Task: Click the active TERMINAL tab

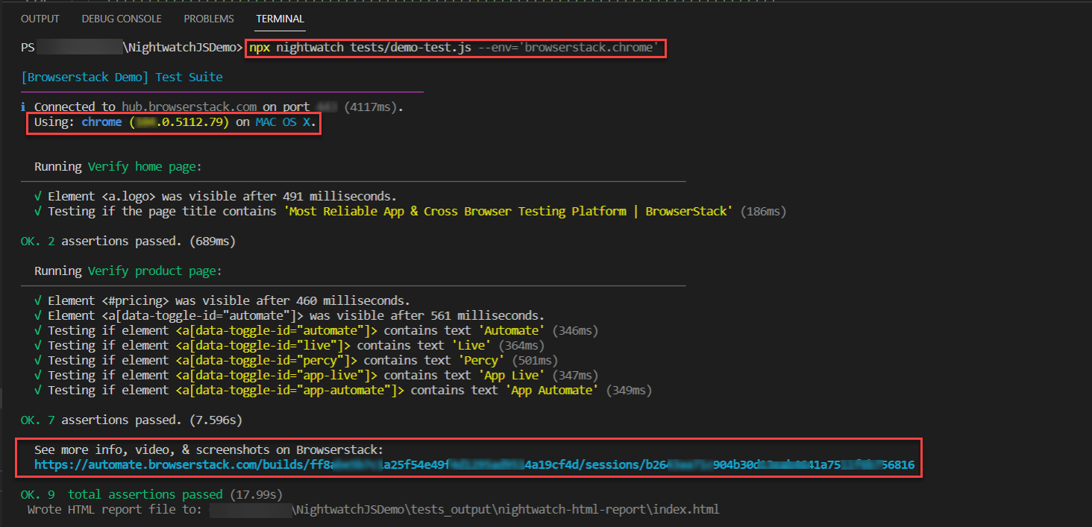Action: click(280, 19)
